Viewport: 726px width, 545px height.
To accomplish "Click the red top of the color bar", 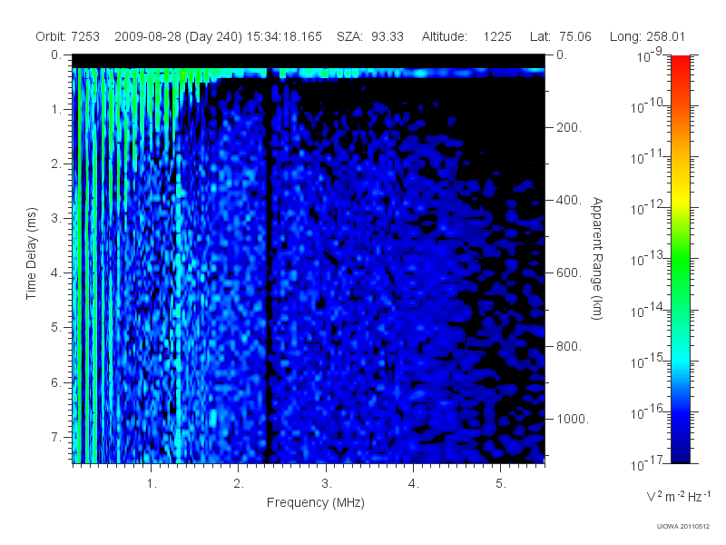I will point(680,64).
